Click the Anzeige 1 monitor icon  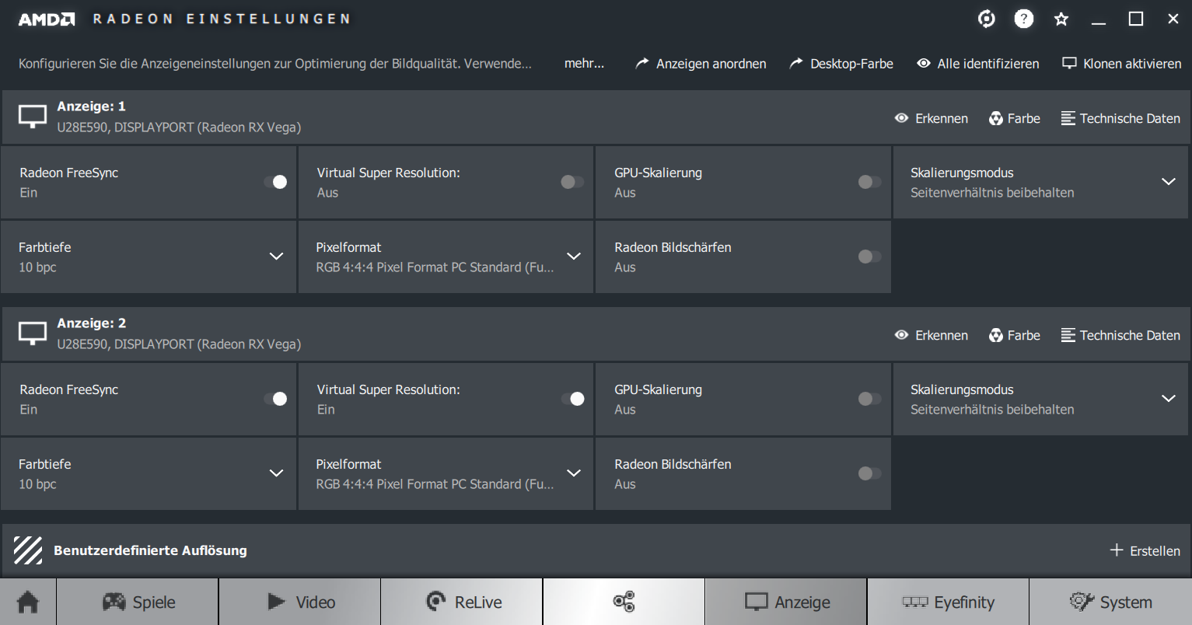[x=33, y=117]
